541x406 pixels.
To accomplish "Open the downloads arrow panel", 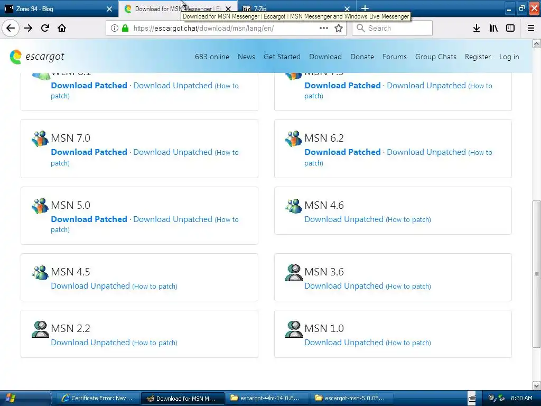I will pos(477,28).
